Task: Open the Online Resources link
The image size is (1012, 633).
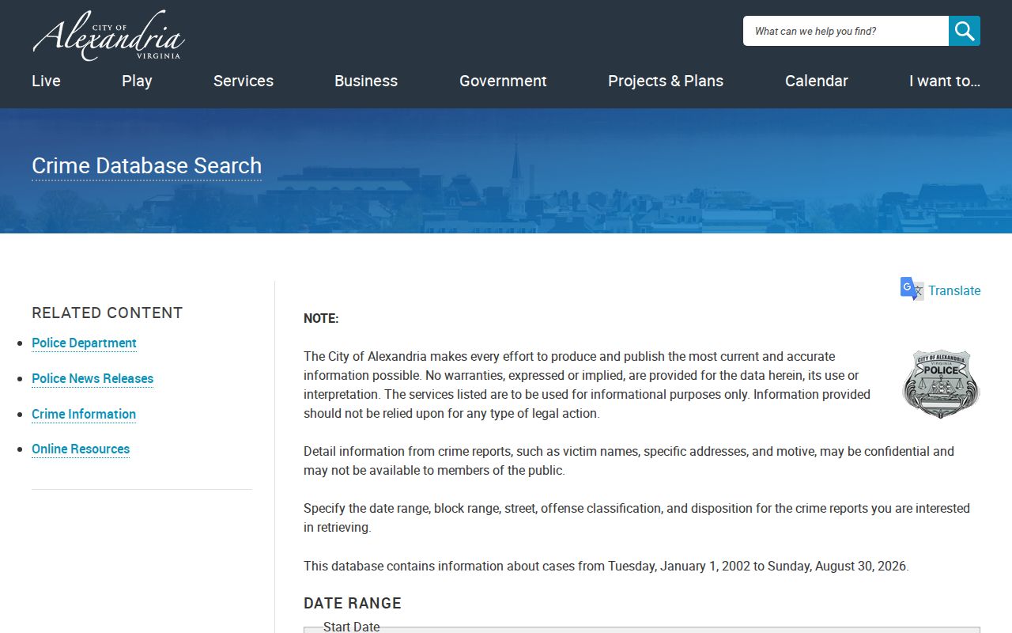Action: [81, 449]
